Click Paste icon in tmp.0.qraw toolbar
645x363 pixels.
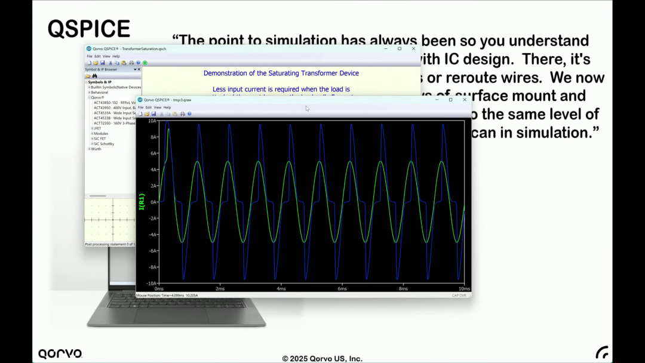click(x=175, y=114)
